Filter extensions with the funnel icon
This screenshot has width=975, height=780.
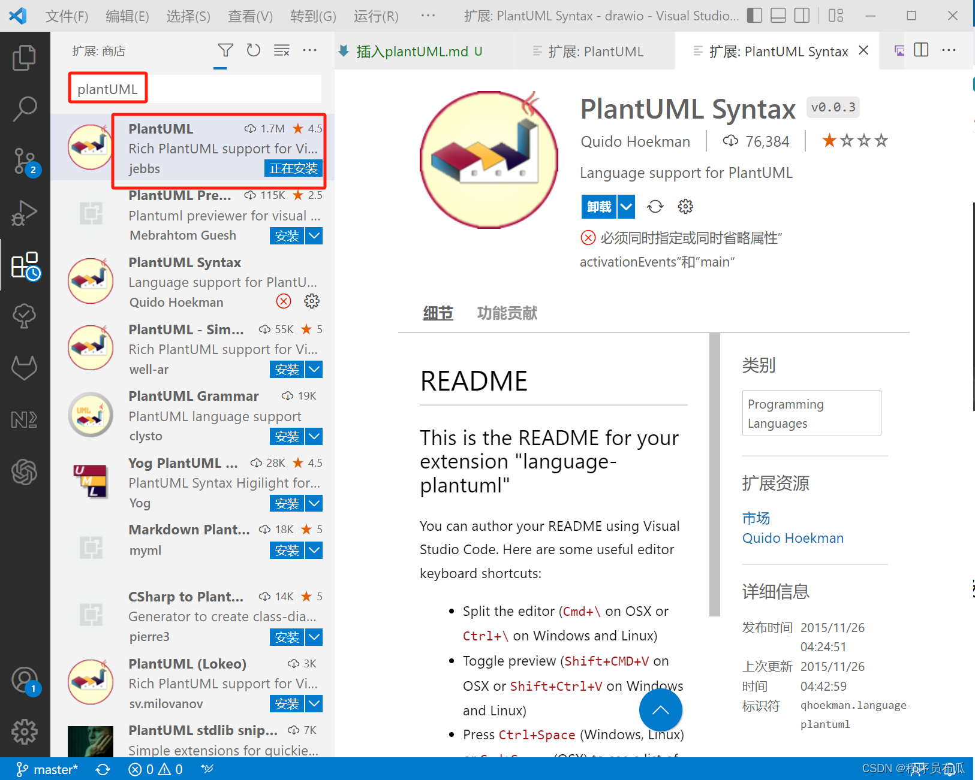click(225, 50)
